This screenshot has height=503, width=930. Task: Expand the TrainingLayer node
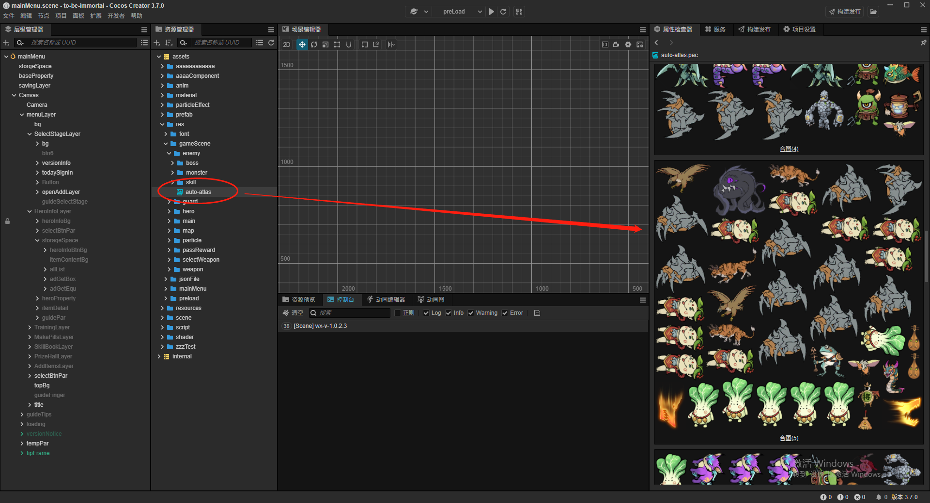[x=30, y=327]
